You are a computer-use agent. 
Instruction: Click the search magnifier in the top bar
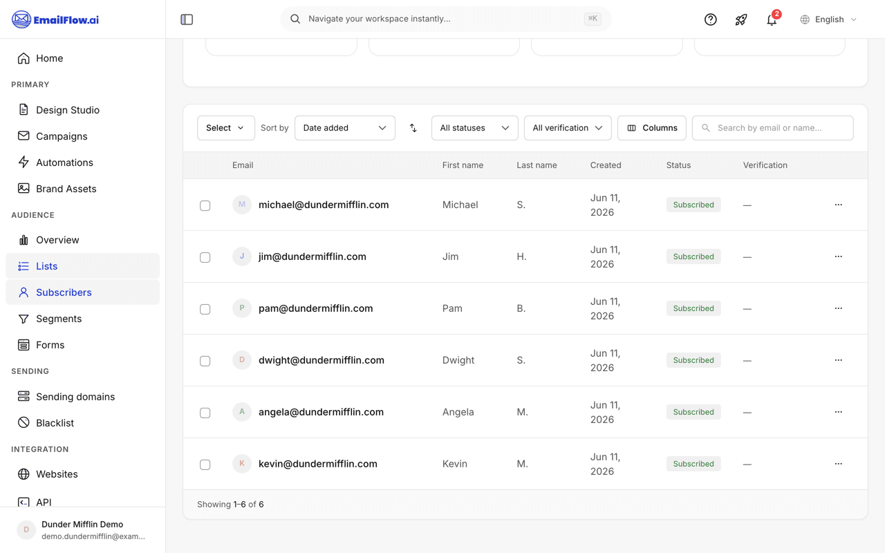tap(295, 19)
